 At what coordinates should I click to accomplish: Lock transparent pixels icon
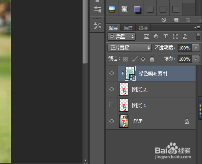[x=125, y=59]
